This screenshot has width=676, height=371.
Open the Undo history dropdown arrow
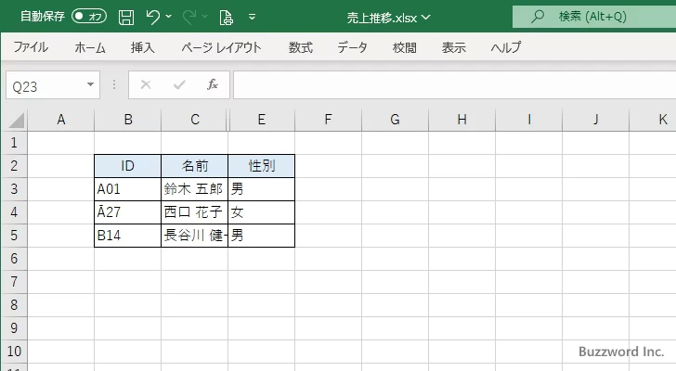(169, 17)
